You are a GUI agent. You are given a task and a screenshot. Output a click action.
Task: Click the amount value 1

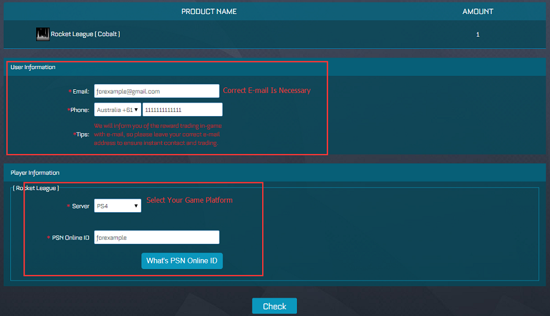coord(478,34)
